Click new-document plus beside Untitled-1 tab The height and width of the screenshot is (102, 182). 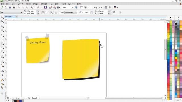pos(16,17)
